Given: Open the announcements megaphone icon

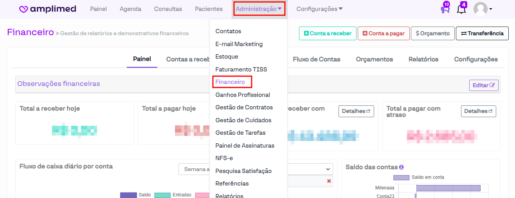Looking at the screenshot, I should pyautogui.click(x=445, y=9).
